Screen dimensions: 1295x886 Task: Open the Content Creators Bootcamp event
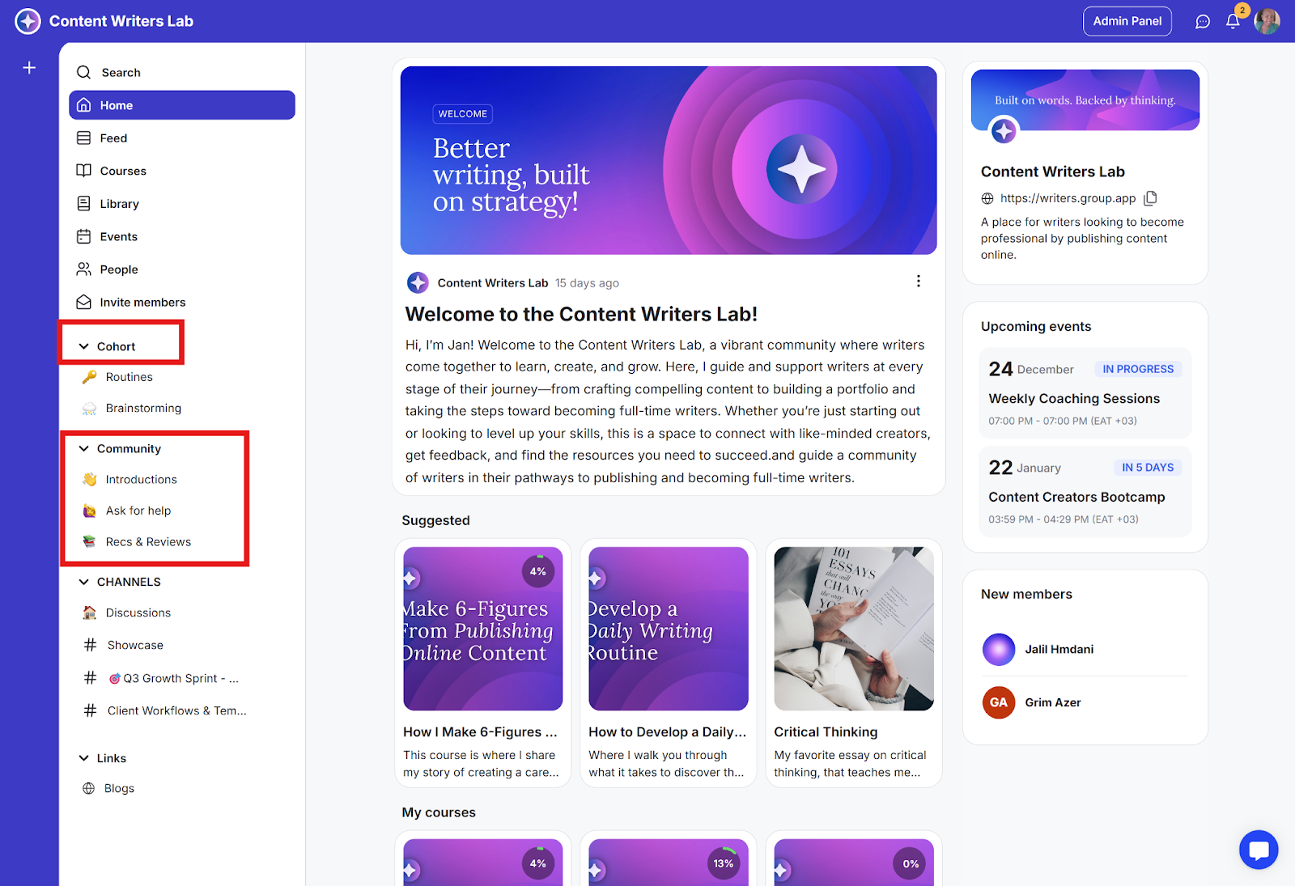(x=1085, y=492)
